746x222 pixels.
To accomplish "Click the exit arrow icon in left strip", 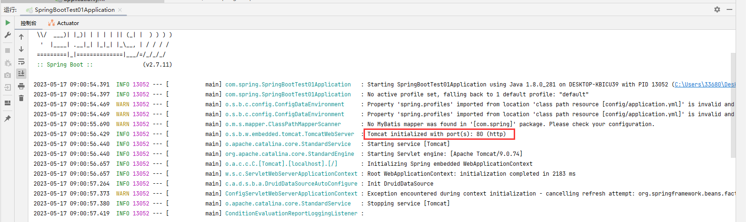I will pyautogui.click(x=8, y=87).
